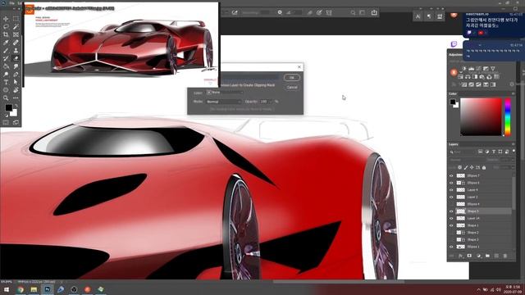The height and width of the screenshot is (295, 525).
Task: Select the Brush tool
Action: (6, 51)
